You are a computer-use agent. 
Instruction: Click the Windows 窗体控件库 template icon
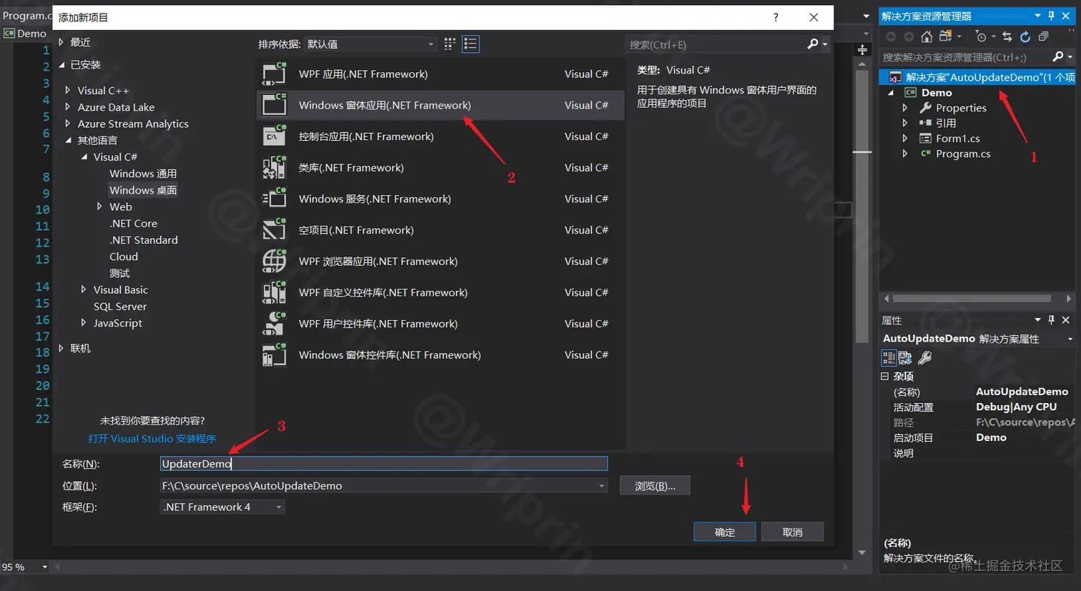[x=275, y=354]
